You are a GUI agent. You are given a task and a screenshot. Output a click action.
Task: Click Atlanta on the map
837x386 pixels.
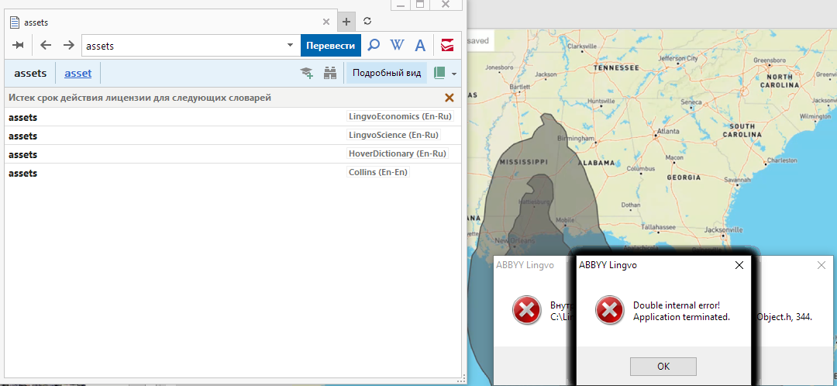click(x=667, y=131)
